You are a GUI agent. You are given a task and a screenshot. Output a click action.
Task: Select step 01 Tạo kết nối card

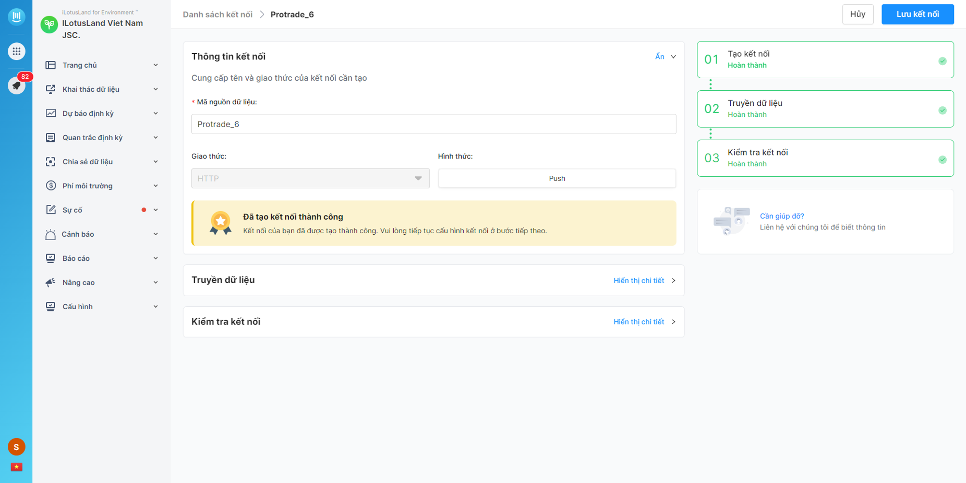click(x=825, y=59)
